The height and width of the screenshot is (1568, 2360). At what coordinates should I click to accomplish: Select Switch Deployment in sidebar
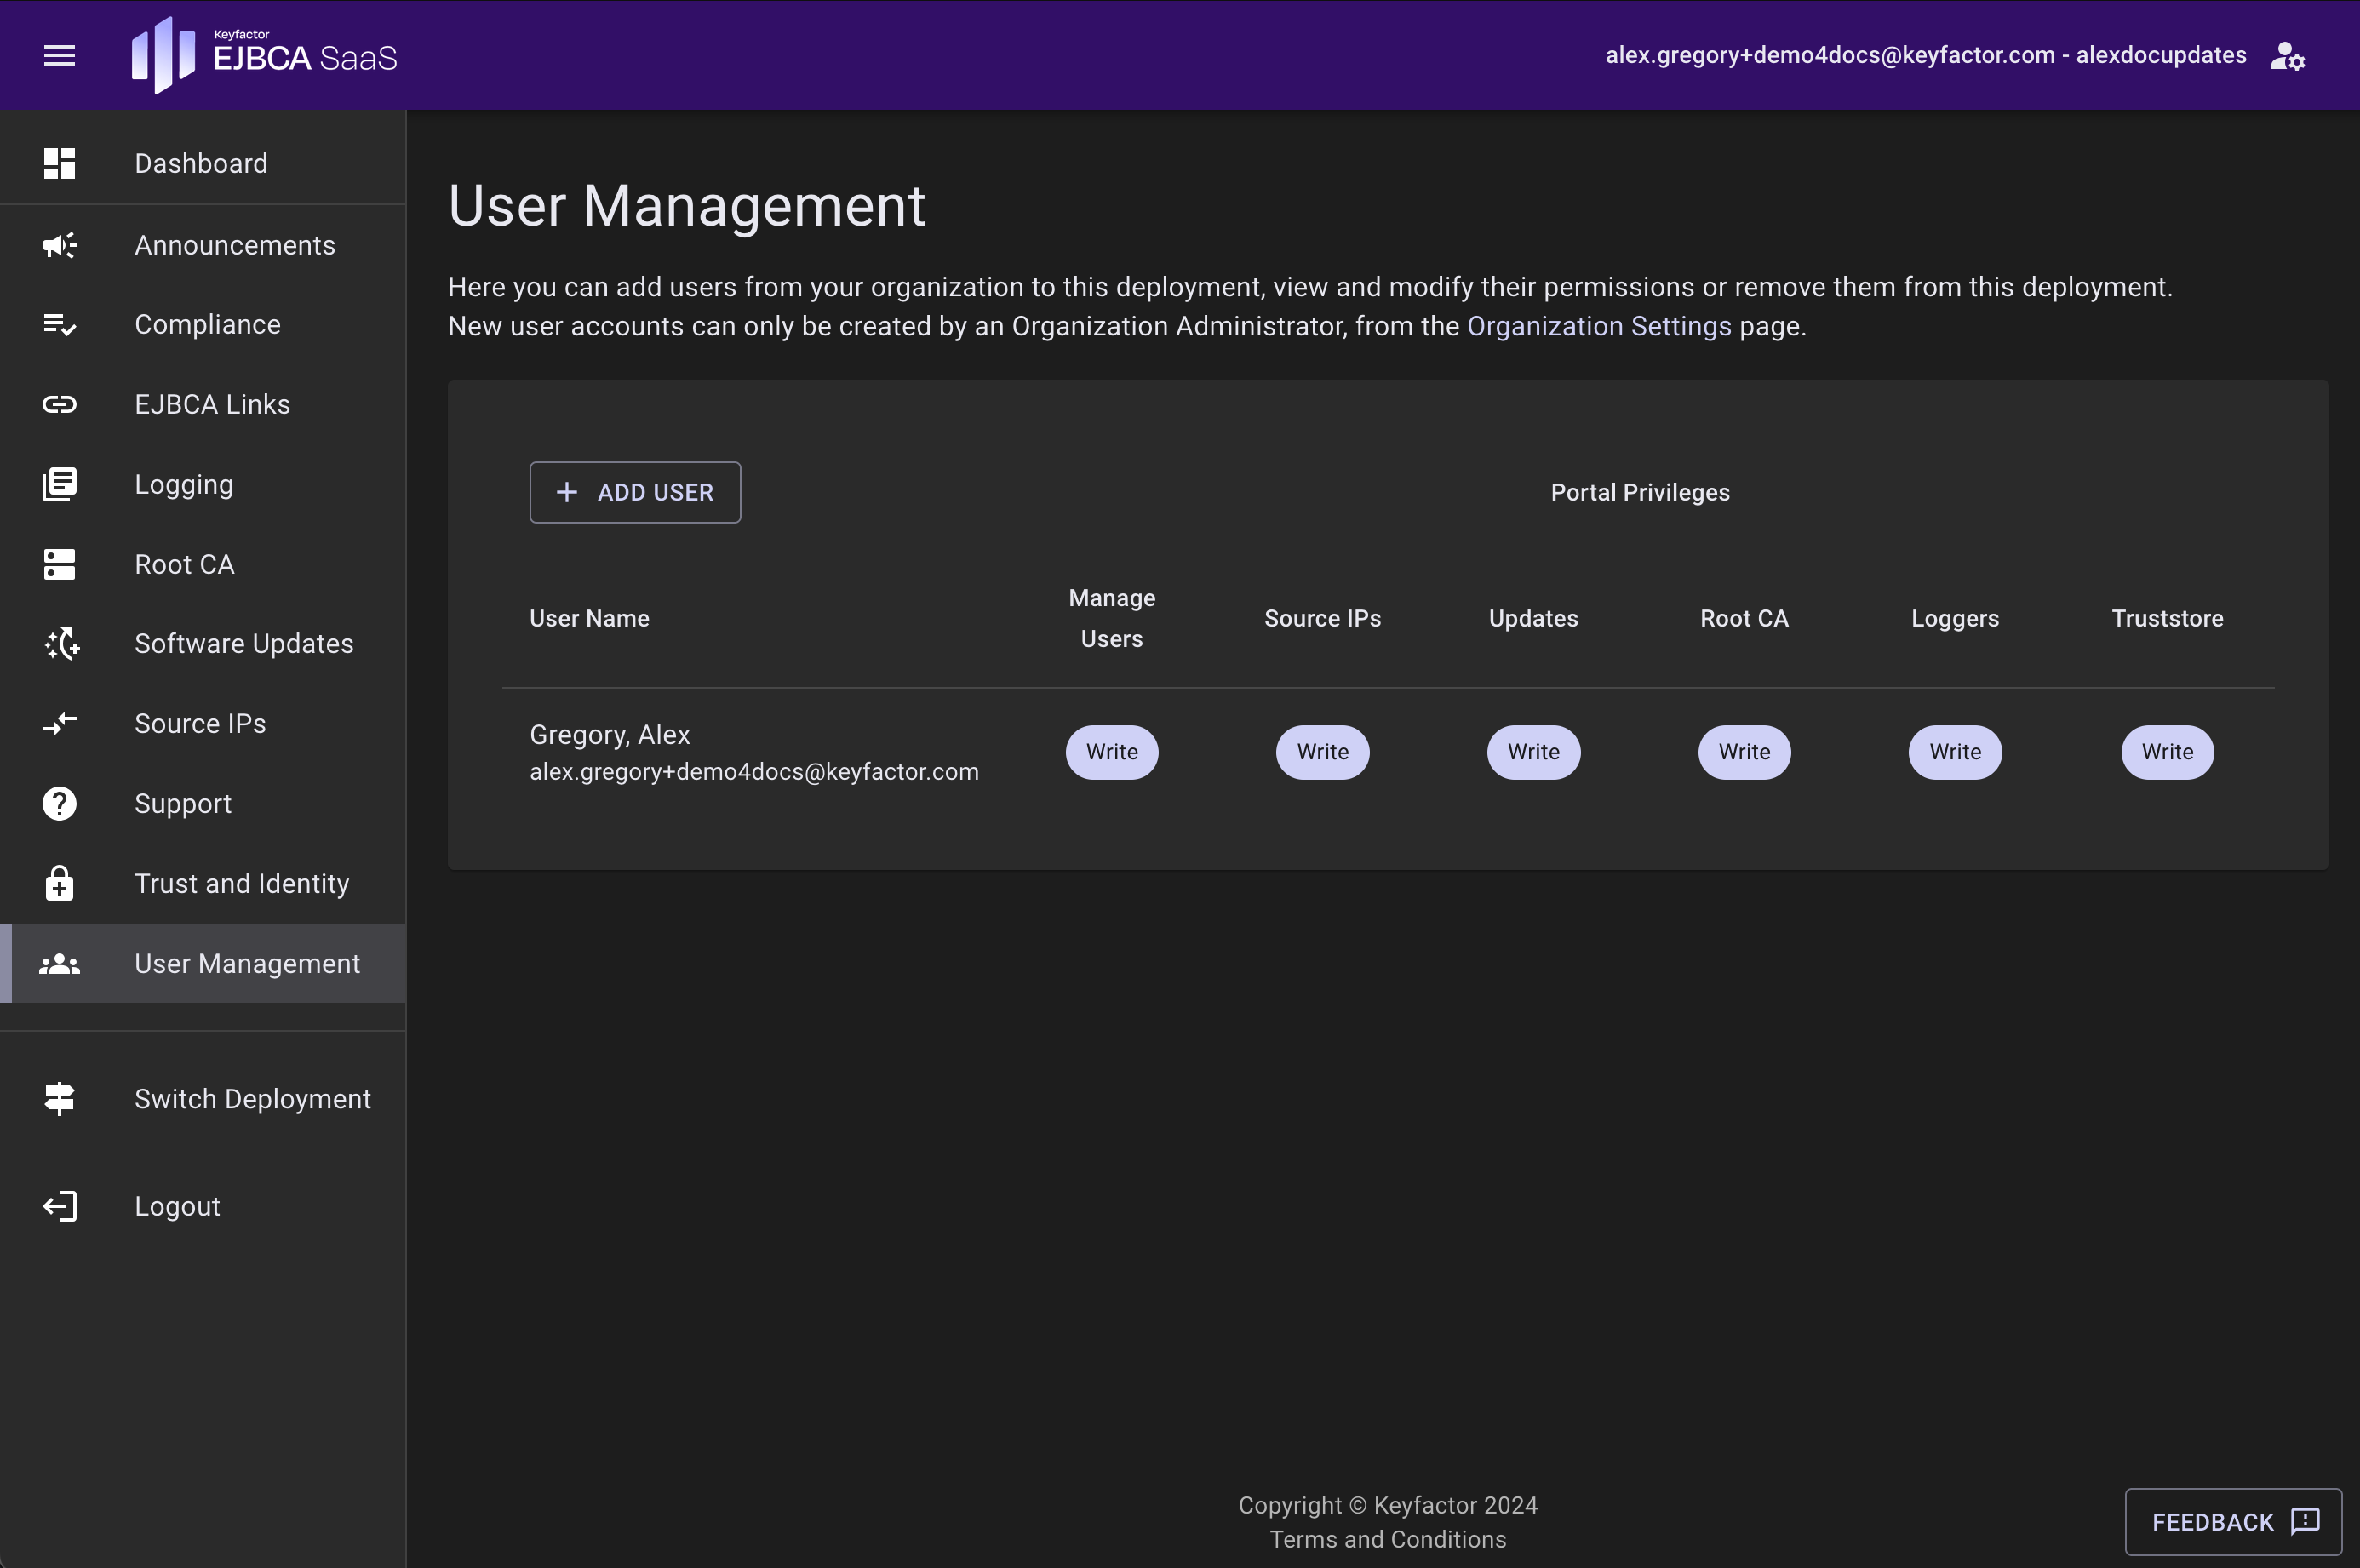(x=252, y=1098)
